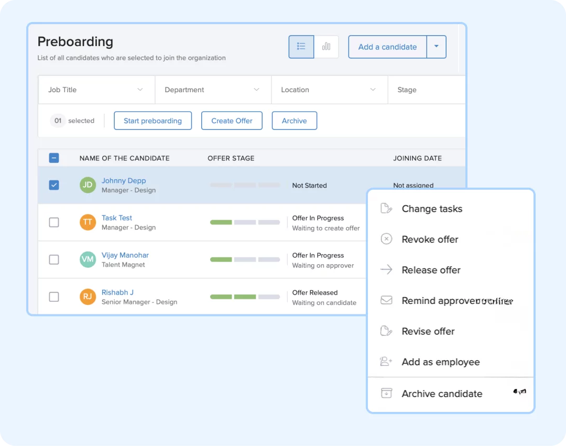
Task: Click the Archive button in the toolbar
Action: [x=294, y=121]
